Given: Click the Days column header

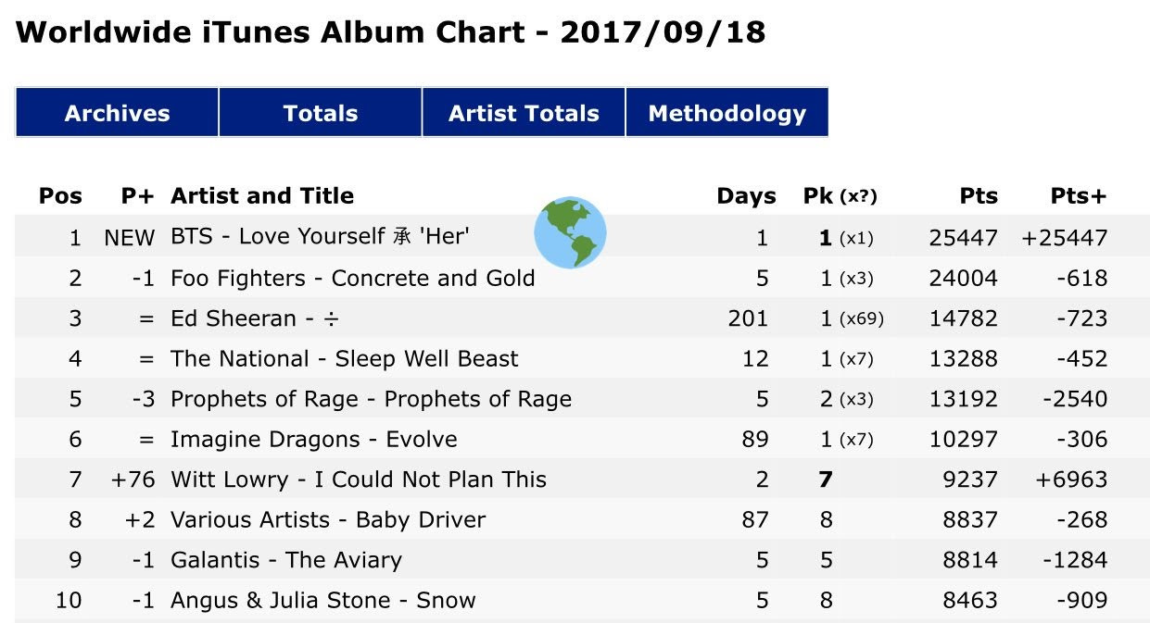Looking at the screenshot, I should click(746, 196).
